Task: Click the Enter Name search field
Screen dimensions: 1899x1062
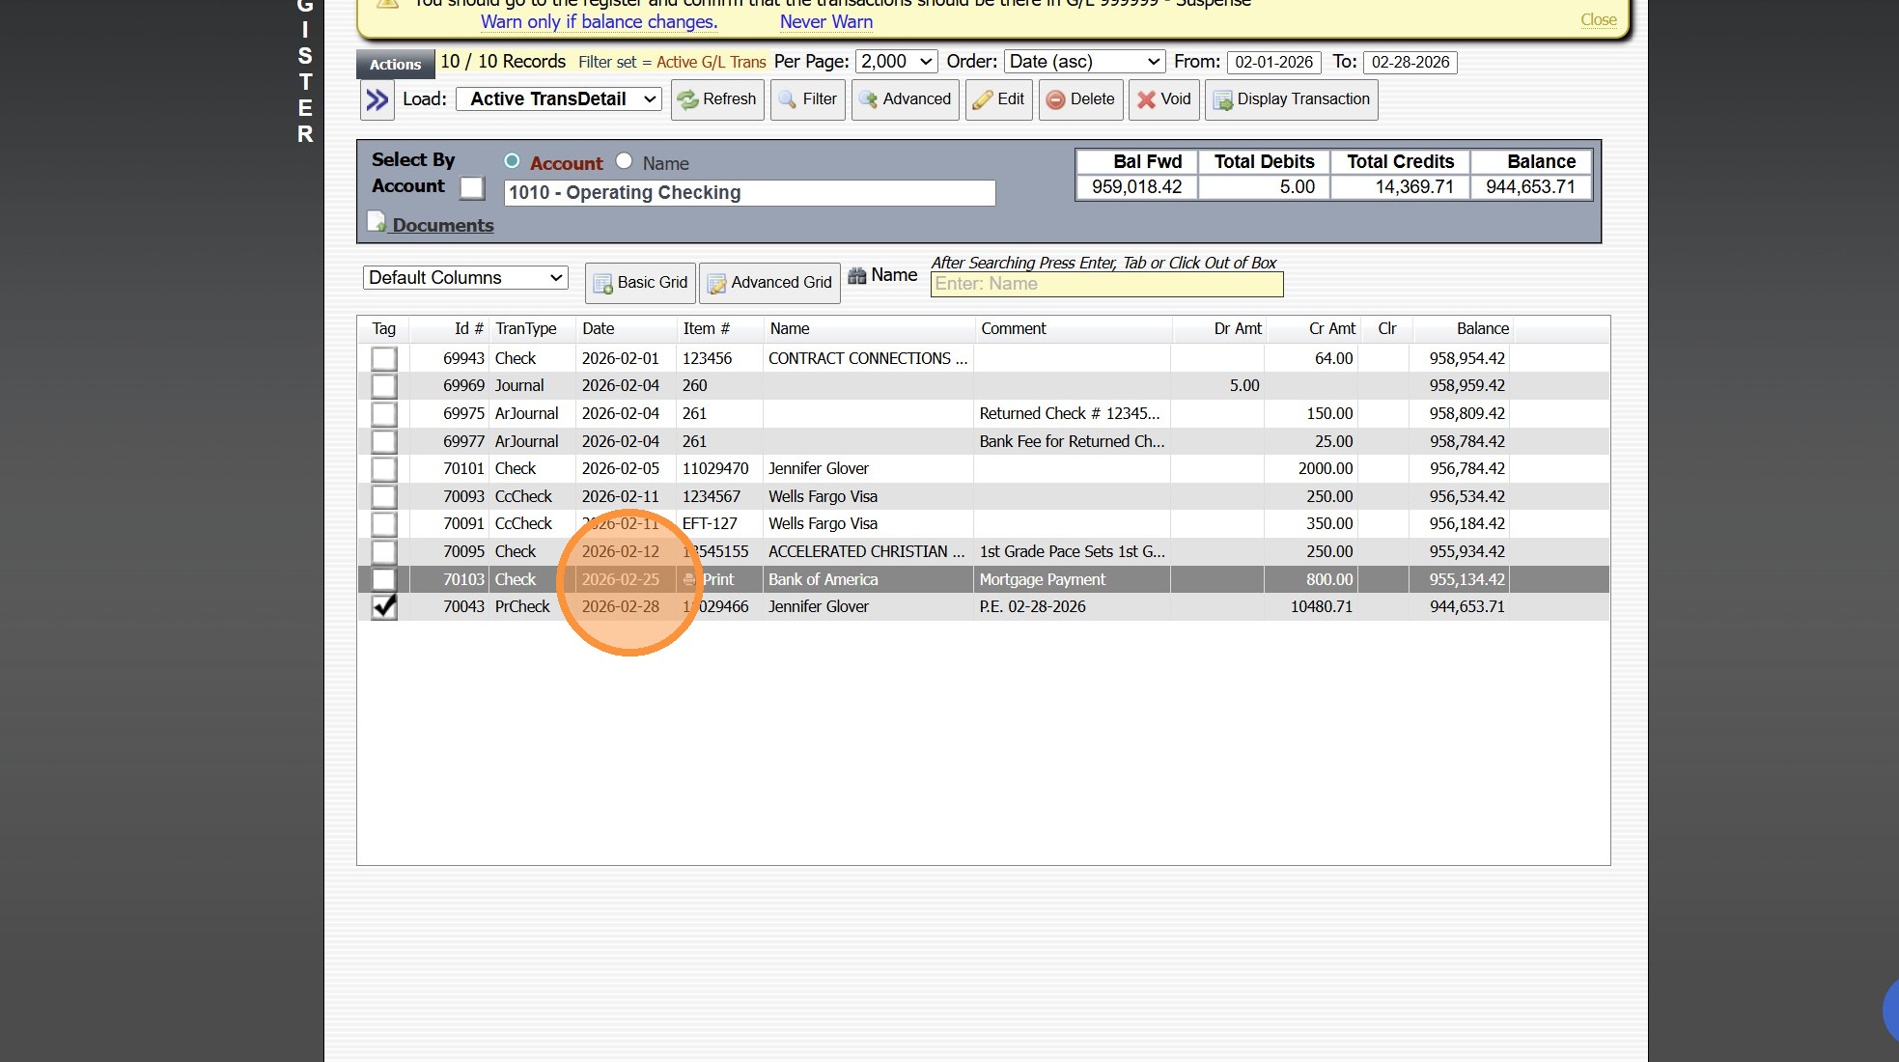Action: pyautogui.click(x=1106, y=284)
